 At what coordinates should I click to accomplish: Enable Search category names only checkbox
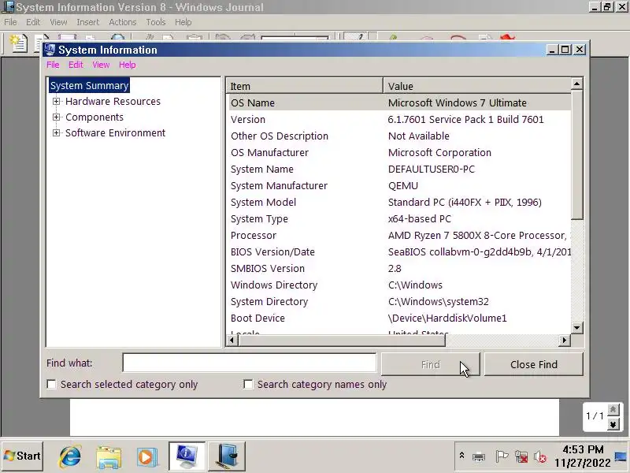coord(248,385)
